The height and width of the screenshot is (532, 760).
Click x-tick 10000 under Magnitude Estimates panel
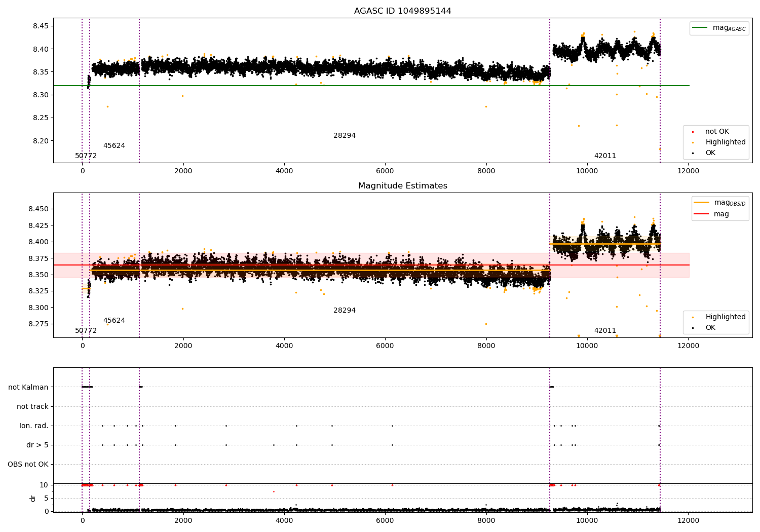587,346
